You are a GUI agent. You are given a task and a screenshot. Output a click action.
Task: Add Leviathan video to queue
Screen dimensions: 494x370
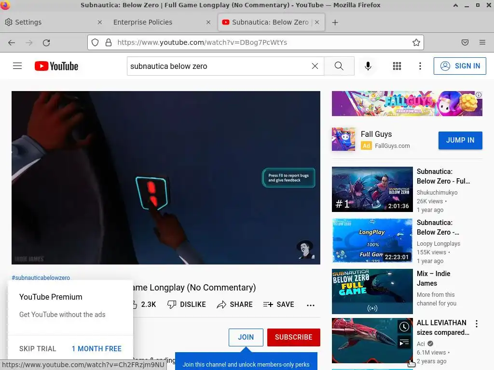(404, 343)
